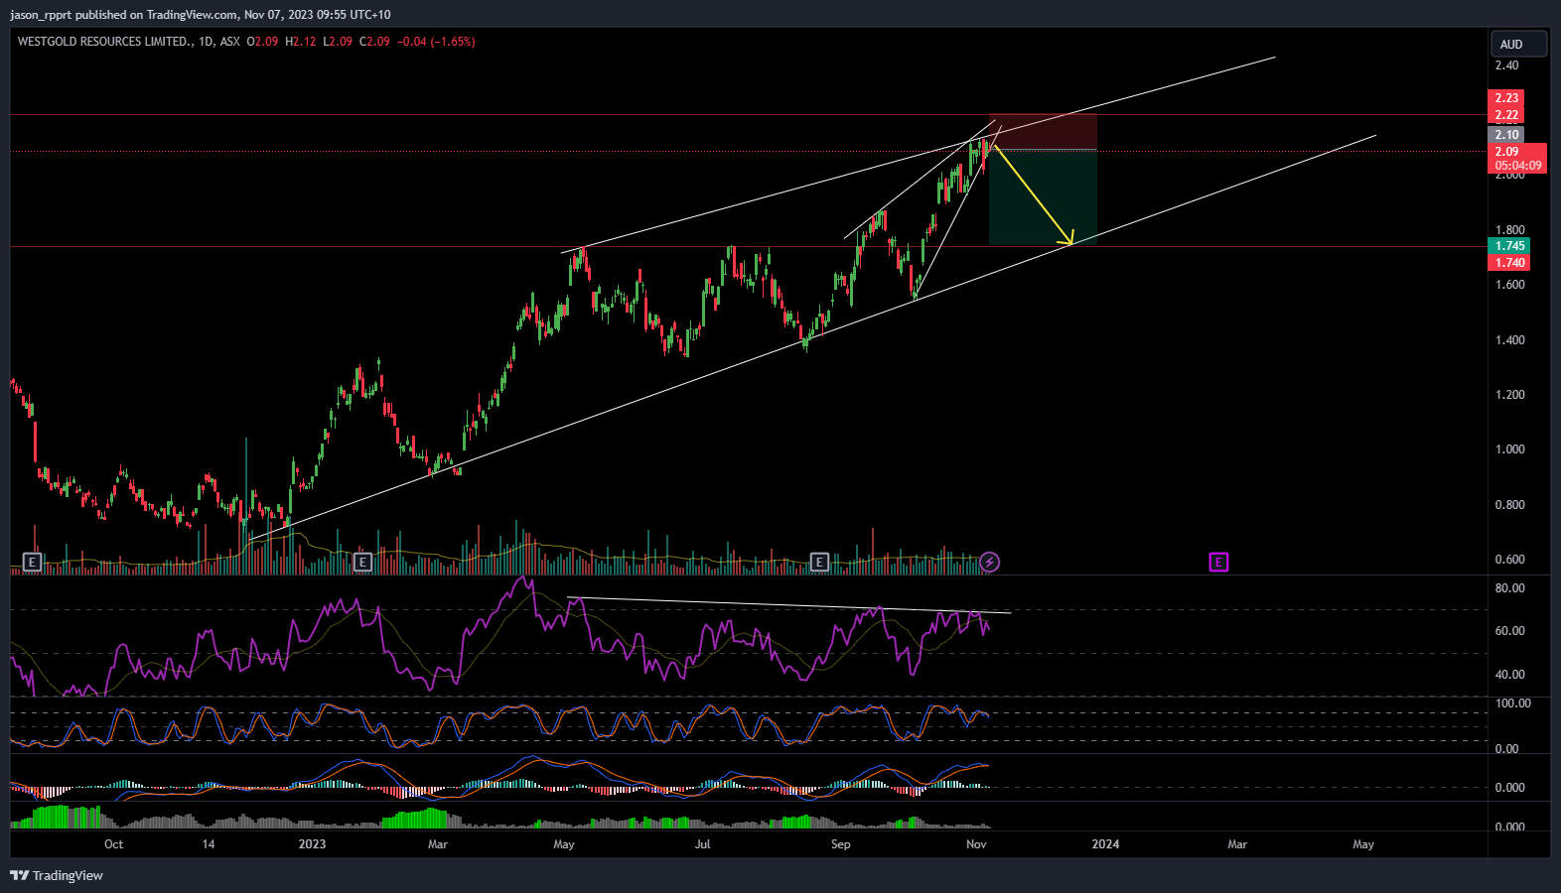The width and height of the screenshot is (1561, 893).
Task: Click the 1.200 price axis value
Action: point(1509,395)
